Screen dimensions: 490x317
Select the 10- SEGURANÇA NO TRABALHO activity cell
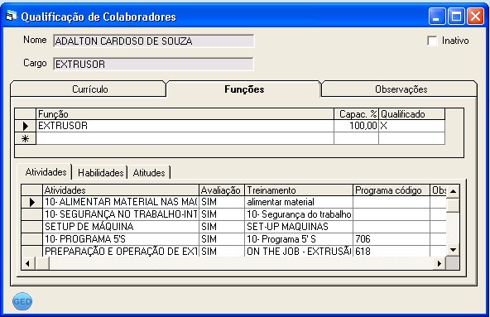[121, 214]
